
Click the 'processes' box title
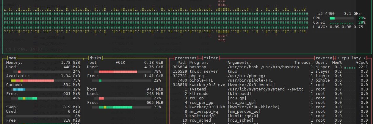(186, 58)
